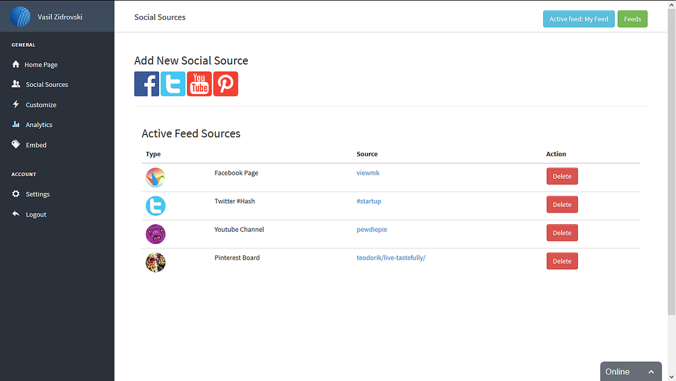Viewport: 676px width, 381px height.
Task: Click the Pinterest Board row avatar
Action: click(x=156, y=262)
